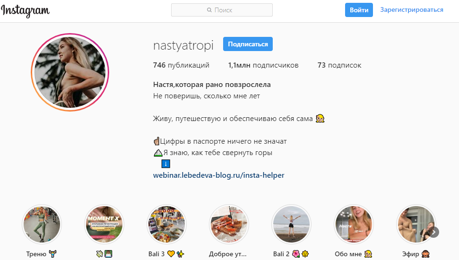Click the Instagram logo

[x=25, y=10]
